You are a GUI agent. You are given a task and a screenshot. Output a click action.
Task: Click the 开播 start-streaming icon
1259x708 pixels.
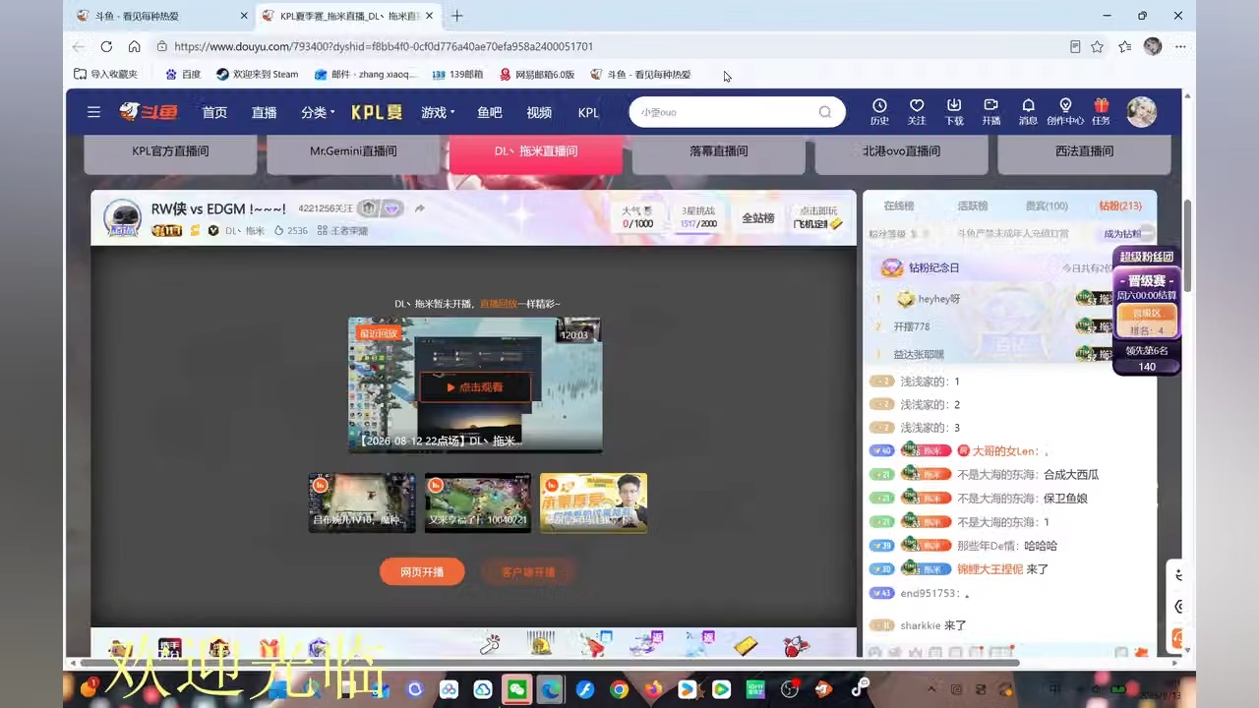click(990, 111)
